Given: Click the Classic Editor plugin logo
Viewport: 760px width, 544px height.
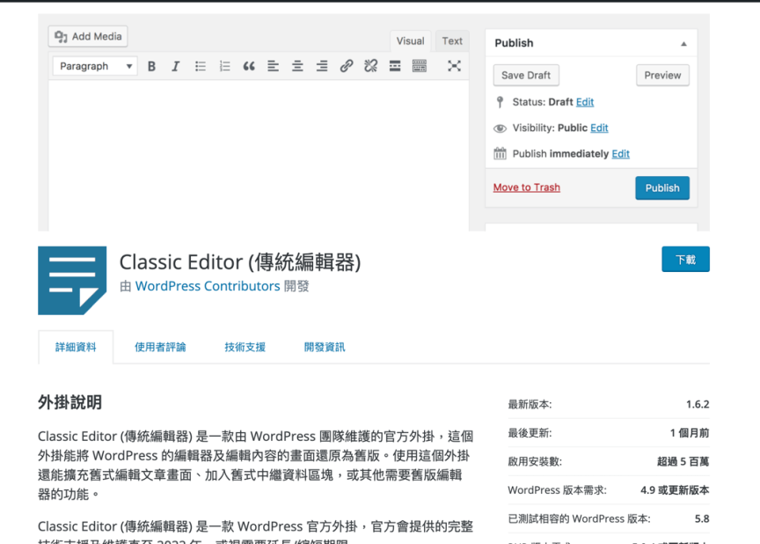Looking at the screenshot, I should point(72,281).
